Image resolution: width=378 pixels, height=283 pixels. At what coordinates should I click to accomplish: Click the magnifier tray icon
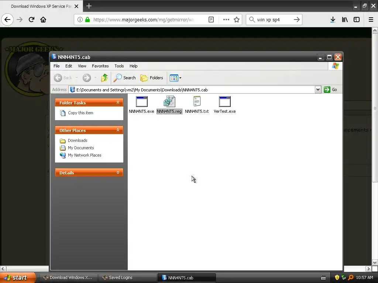click(351, 277)
